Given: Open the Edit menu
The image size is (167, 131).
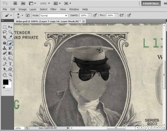Looking at the screenshot, I should (x=13, y=9).
